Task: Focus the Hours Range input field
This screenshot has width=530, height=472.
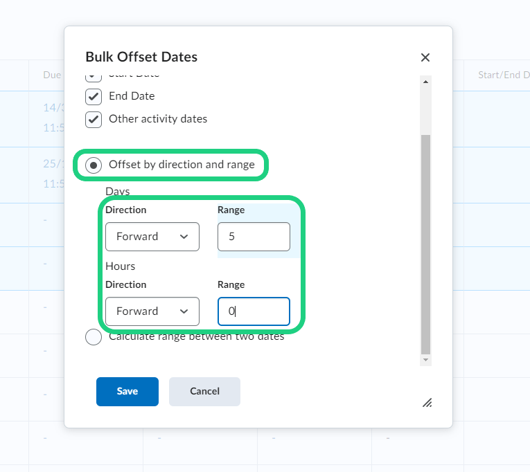Action: click(254, 311)
